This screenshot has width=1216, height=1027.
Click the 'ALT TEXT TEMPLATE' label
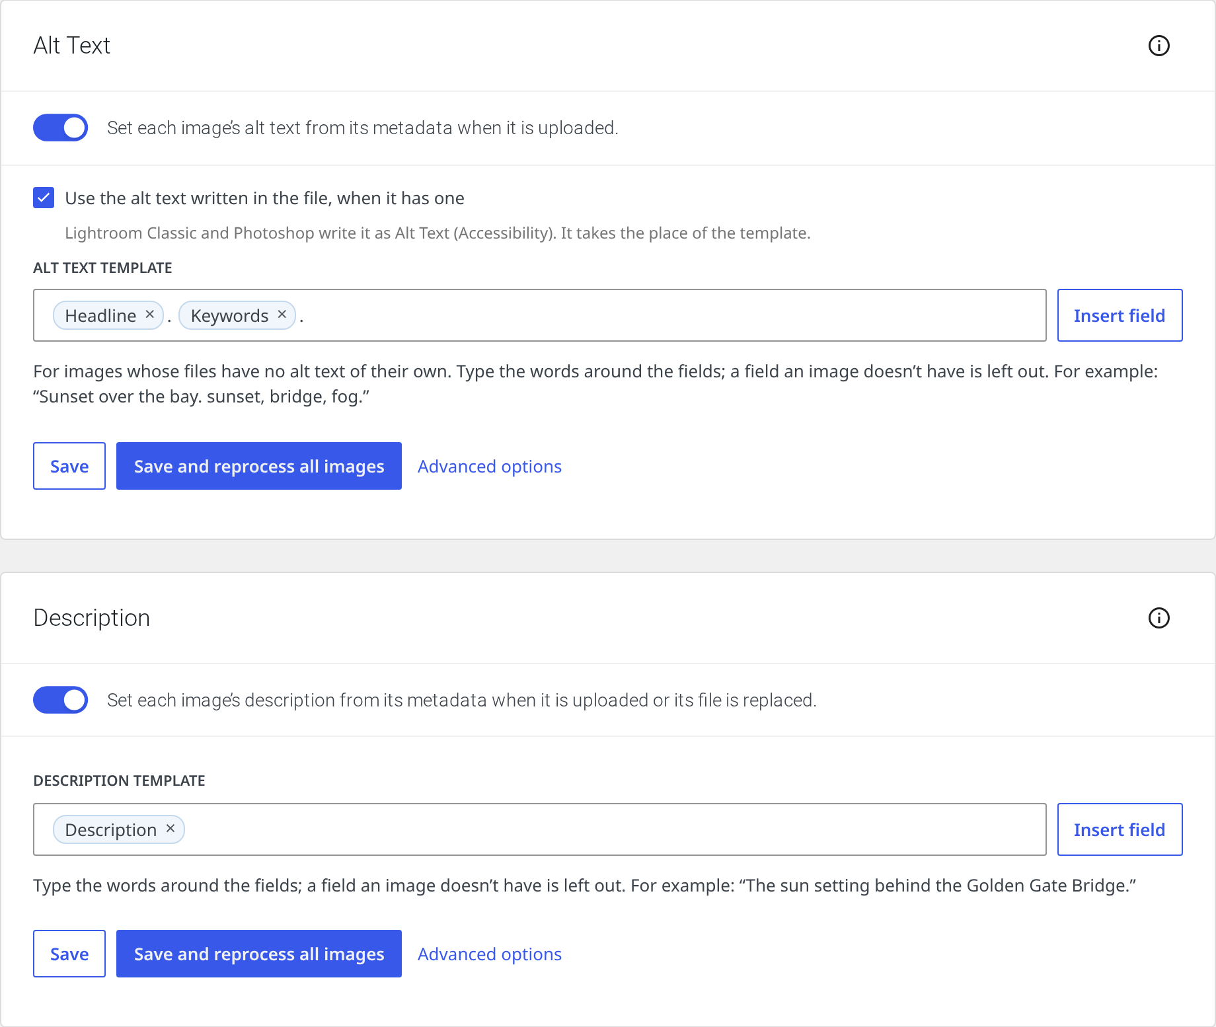[x=102, y=268]
